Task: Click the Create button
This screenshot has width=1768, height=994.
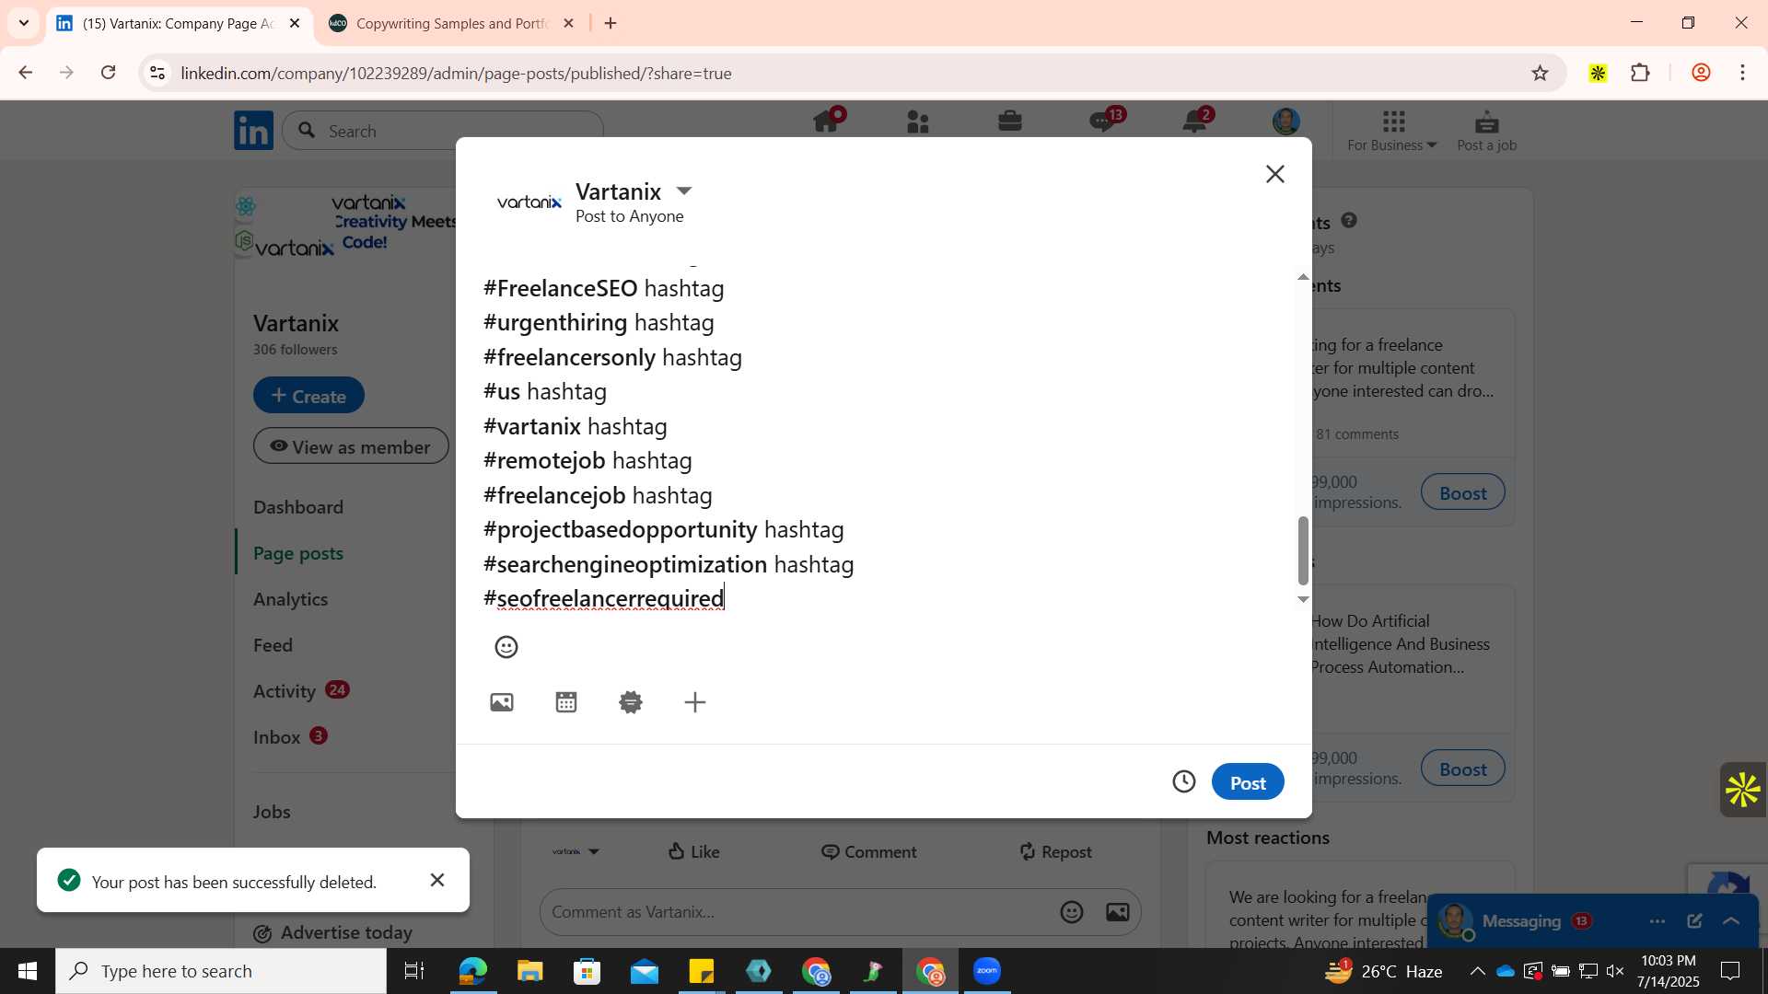Action: (308, 396)
